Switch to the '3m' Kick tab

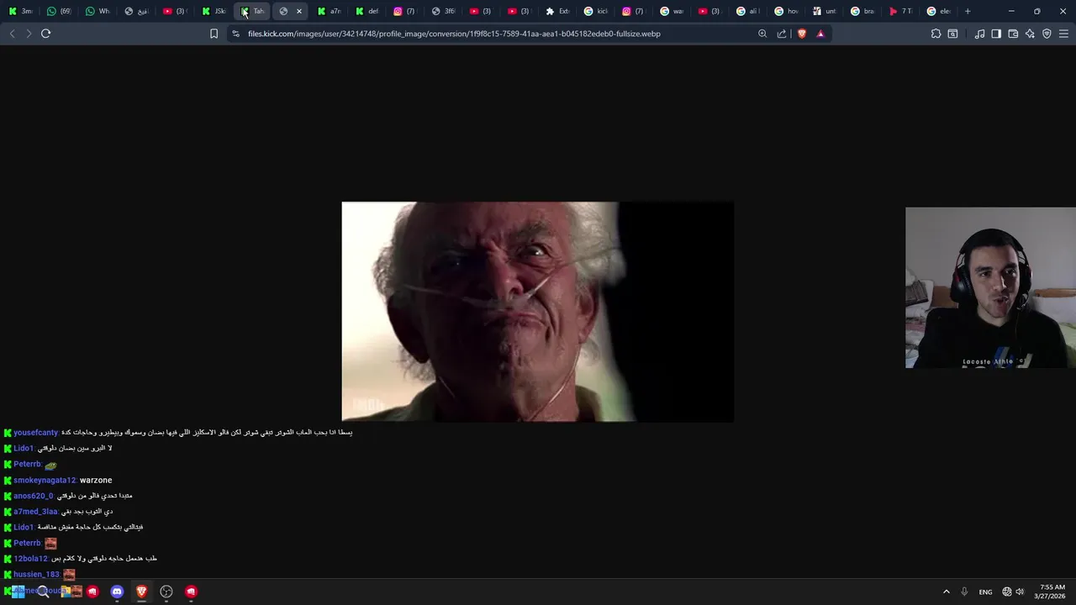(20, 11)
